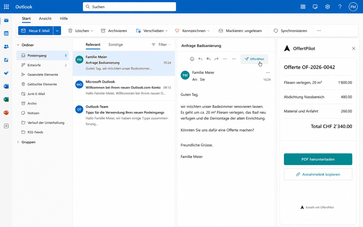Click Synchronisieren in the ribbon

[290, 31]
